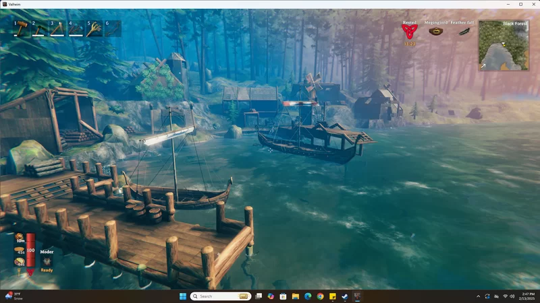Select the bow in hotbar slot 6

click(x=113, y=28)
